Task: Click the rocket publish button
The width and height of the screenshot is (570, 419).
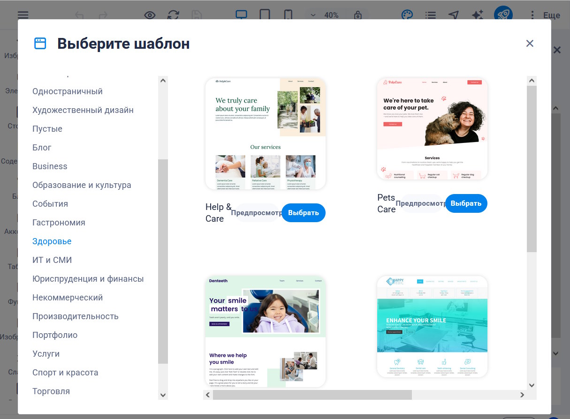Action: coord(503,15)
